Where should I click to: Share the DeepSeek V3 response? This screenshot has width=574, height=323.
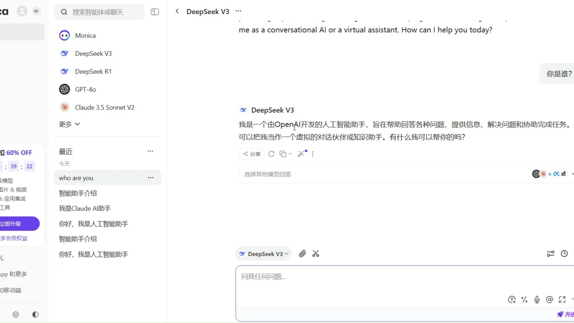(x=252, y=154)
